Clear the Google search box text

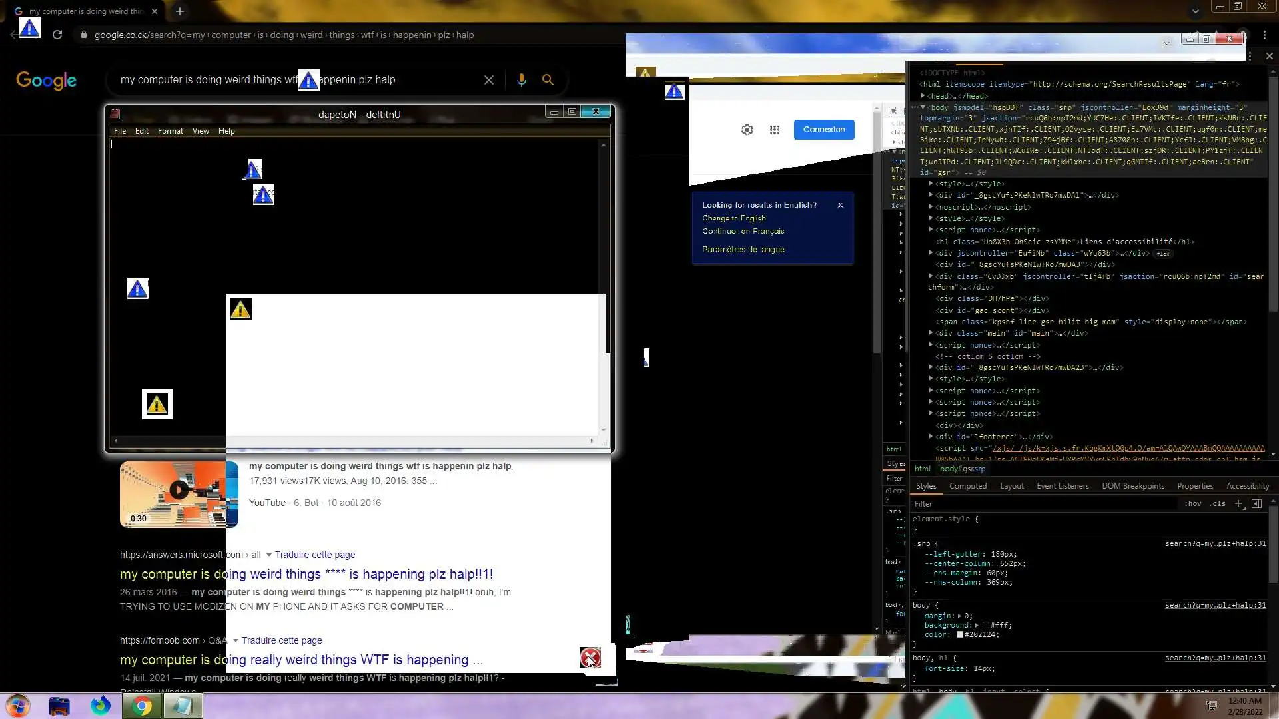(489, 79)
